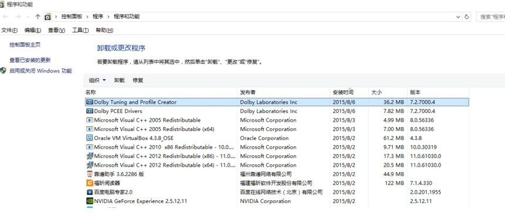Screen dimensions: 505x216
Task: Click the window title bar program icon
Action: coord(2,5)
